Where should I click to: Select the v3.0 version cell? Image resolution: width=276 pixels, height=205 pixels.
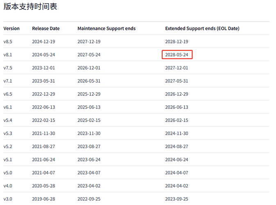coord(8,199)
